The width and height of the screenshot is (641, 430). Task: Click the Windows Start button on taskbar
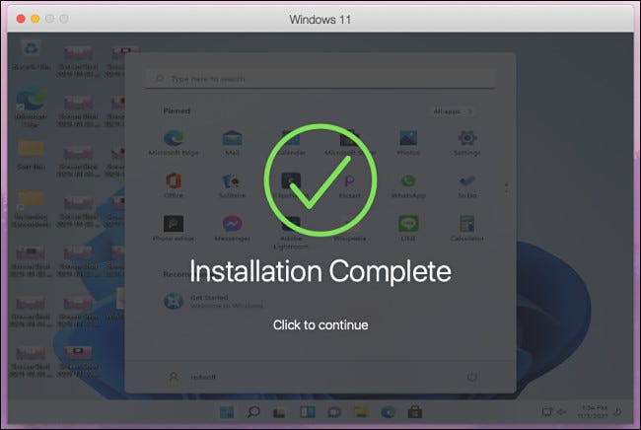click(227, 412)
